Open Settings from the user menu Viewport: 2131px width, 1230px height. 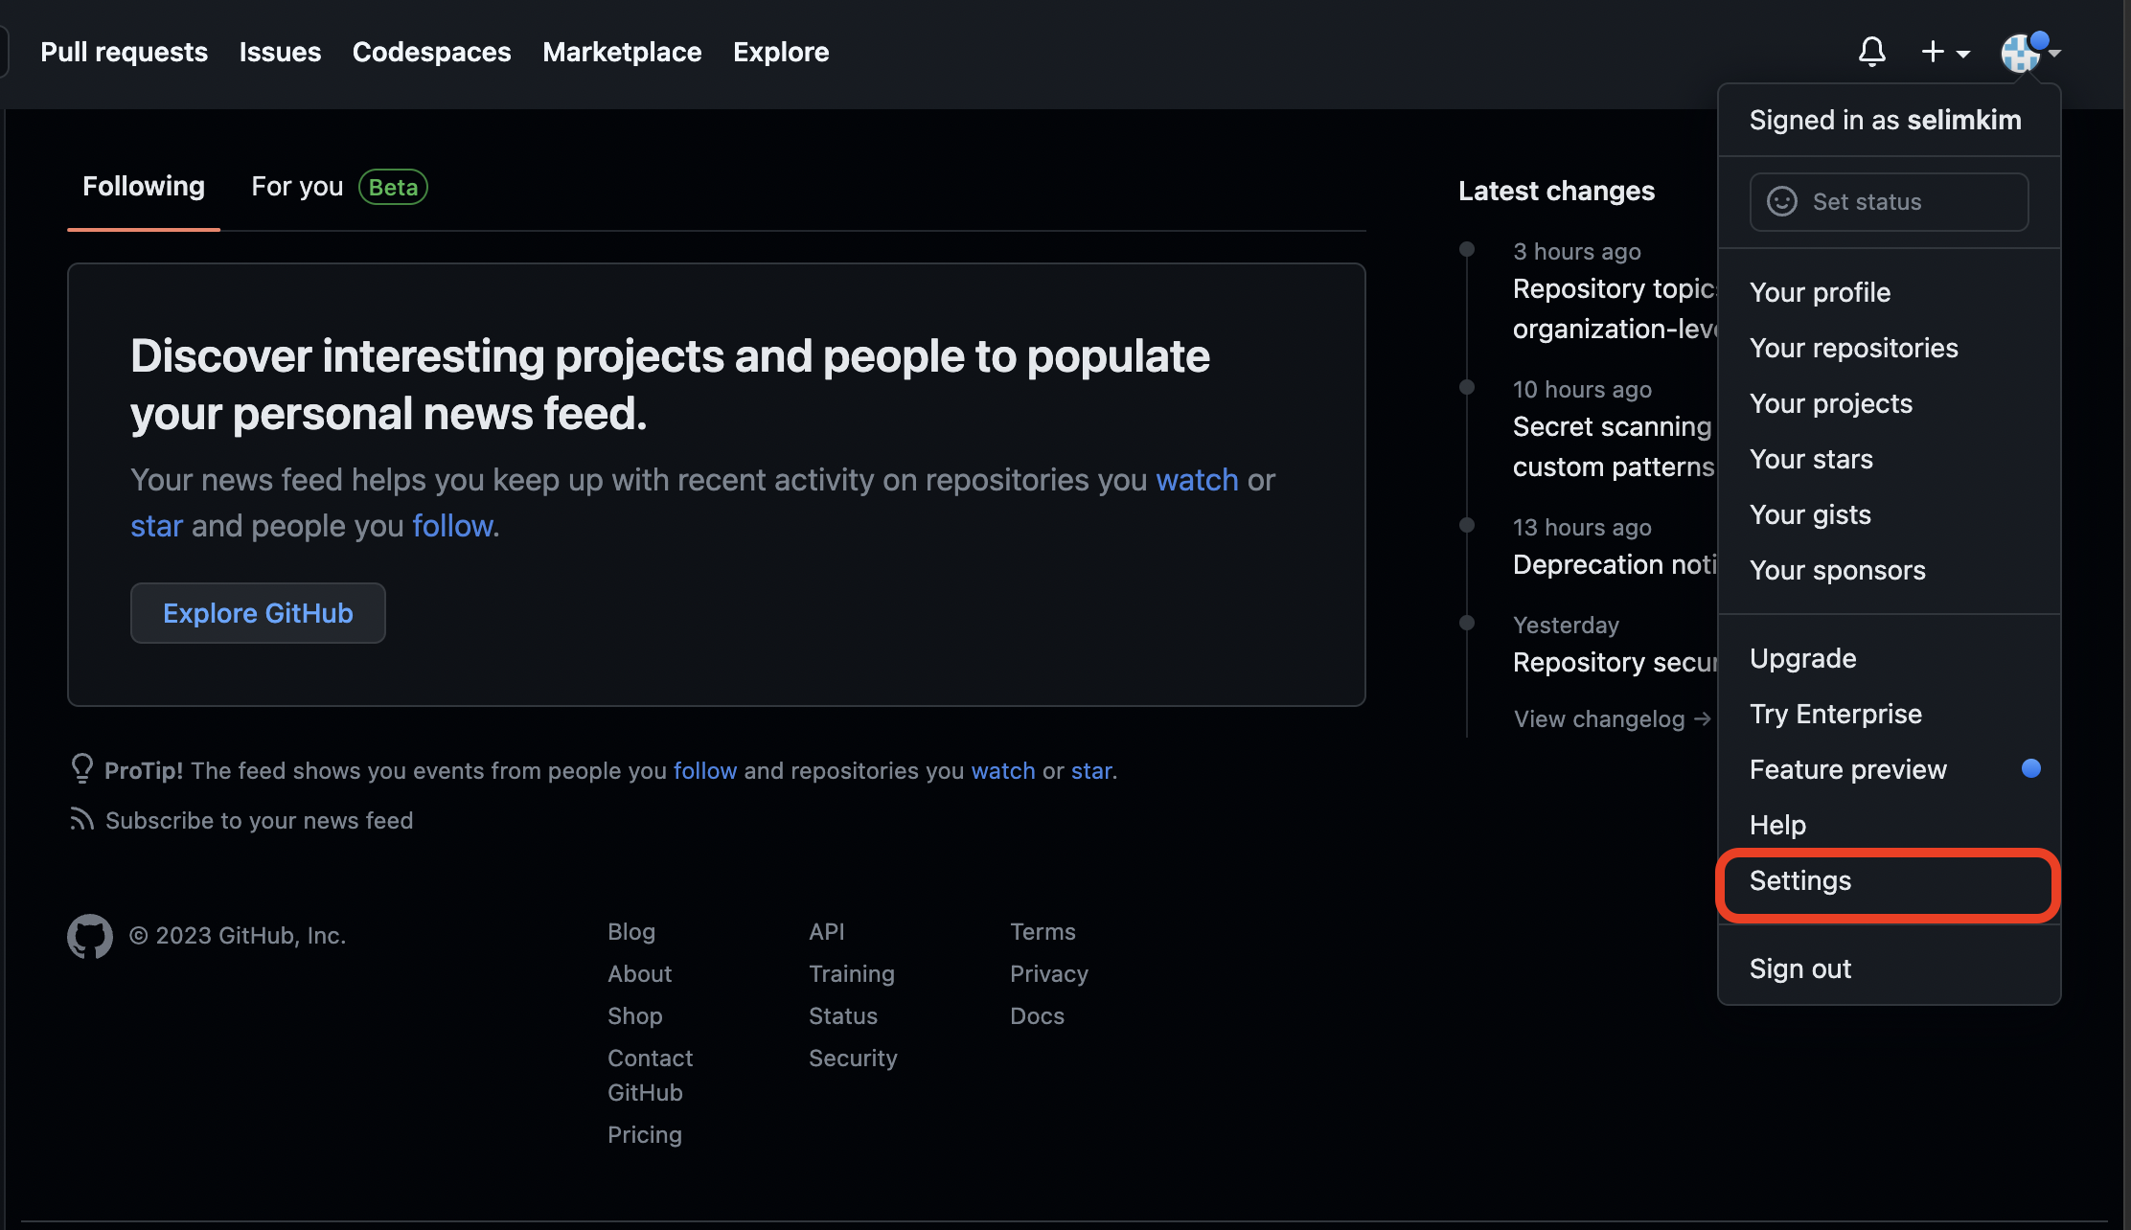pos(1800,880)
